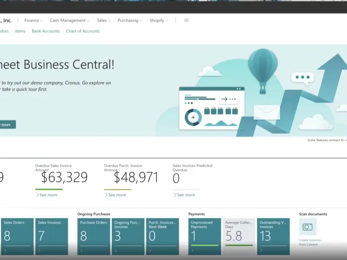Open the Purchase Orders tile
347x260 pixels.
click(94, 236)
